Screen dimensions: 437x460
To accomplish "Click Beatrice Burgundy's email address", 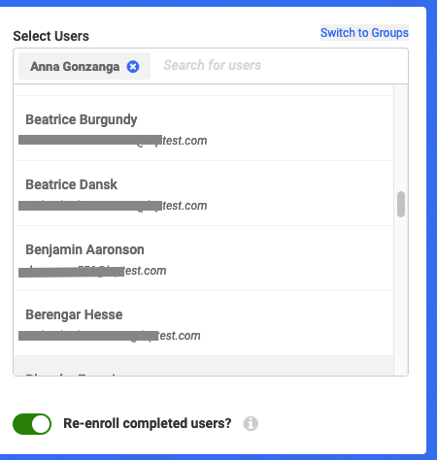I will tap(113, 141).
